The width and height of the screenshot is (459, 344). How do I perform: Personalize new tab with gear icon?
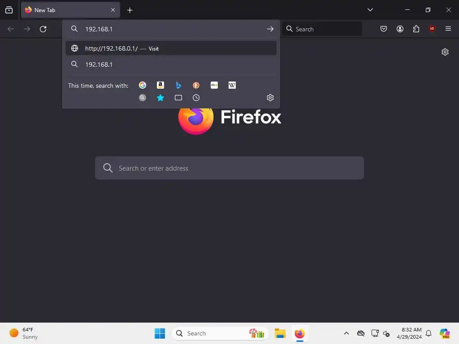445,52
